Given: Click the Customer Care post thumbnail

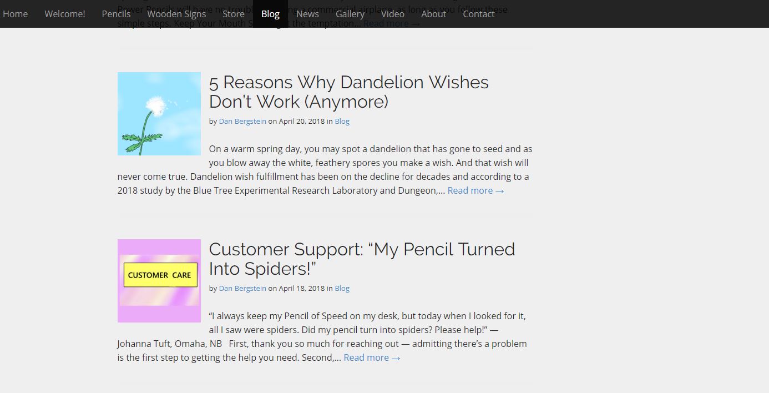Looking at the screenshot, I should [159, 281].
